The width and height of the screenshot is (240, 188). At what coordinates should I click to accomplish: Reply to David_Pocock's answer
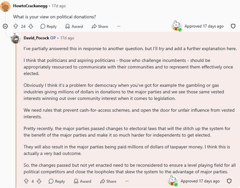coord(57,181)
